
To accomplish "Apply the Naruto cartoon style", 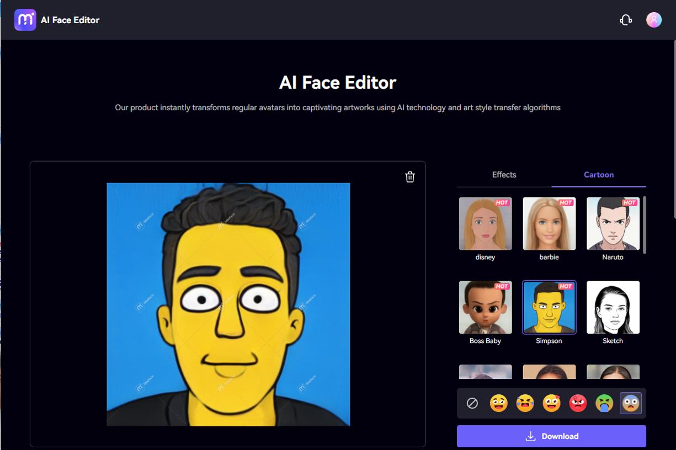I will (x=613, y=223).
